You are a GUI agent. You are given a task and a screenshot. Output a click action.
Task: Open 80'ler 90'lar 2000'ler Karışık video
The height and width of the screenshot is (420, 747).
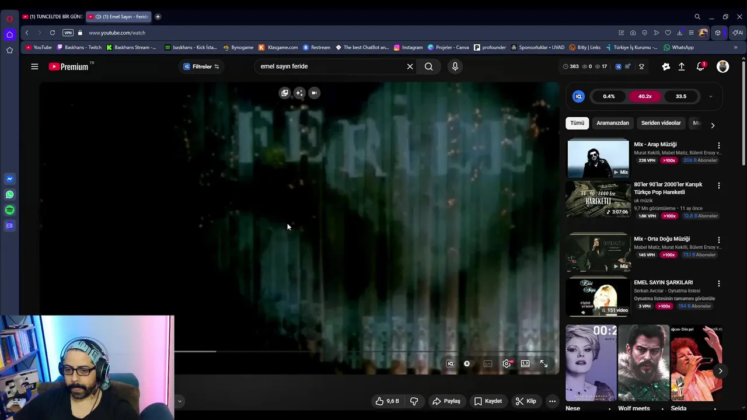598,199
